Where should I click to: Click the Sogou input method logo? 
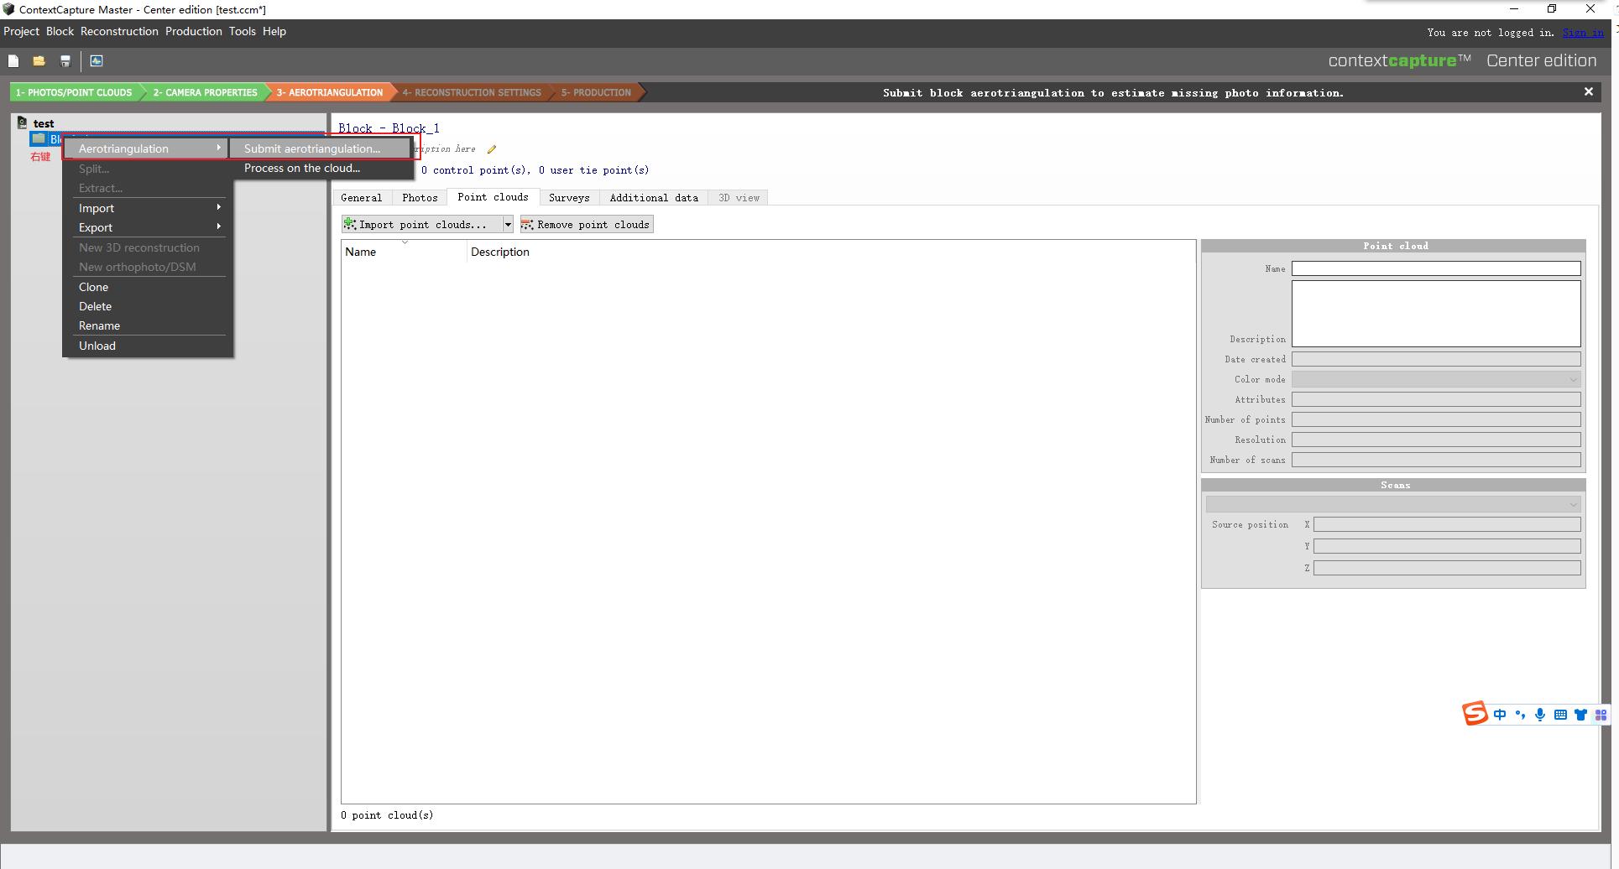click(1475, 714)
